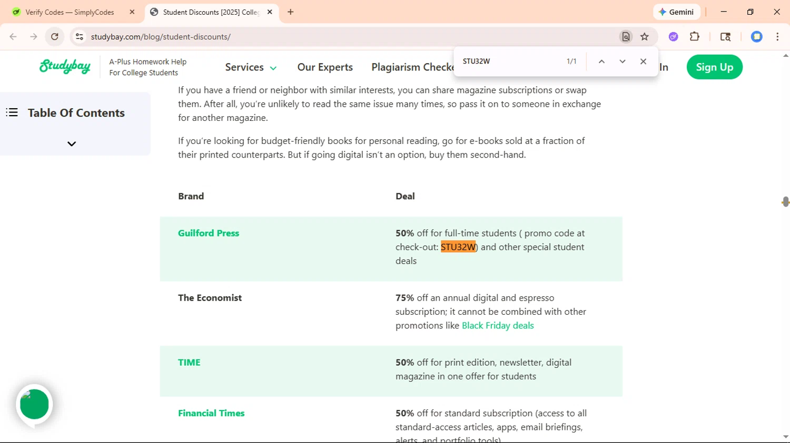View site information icon in address bar

[x=80, y=37]
